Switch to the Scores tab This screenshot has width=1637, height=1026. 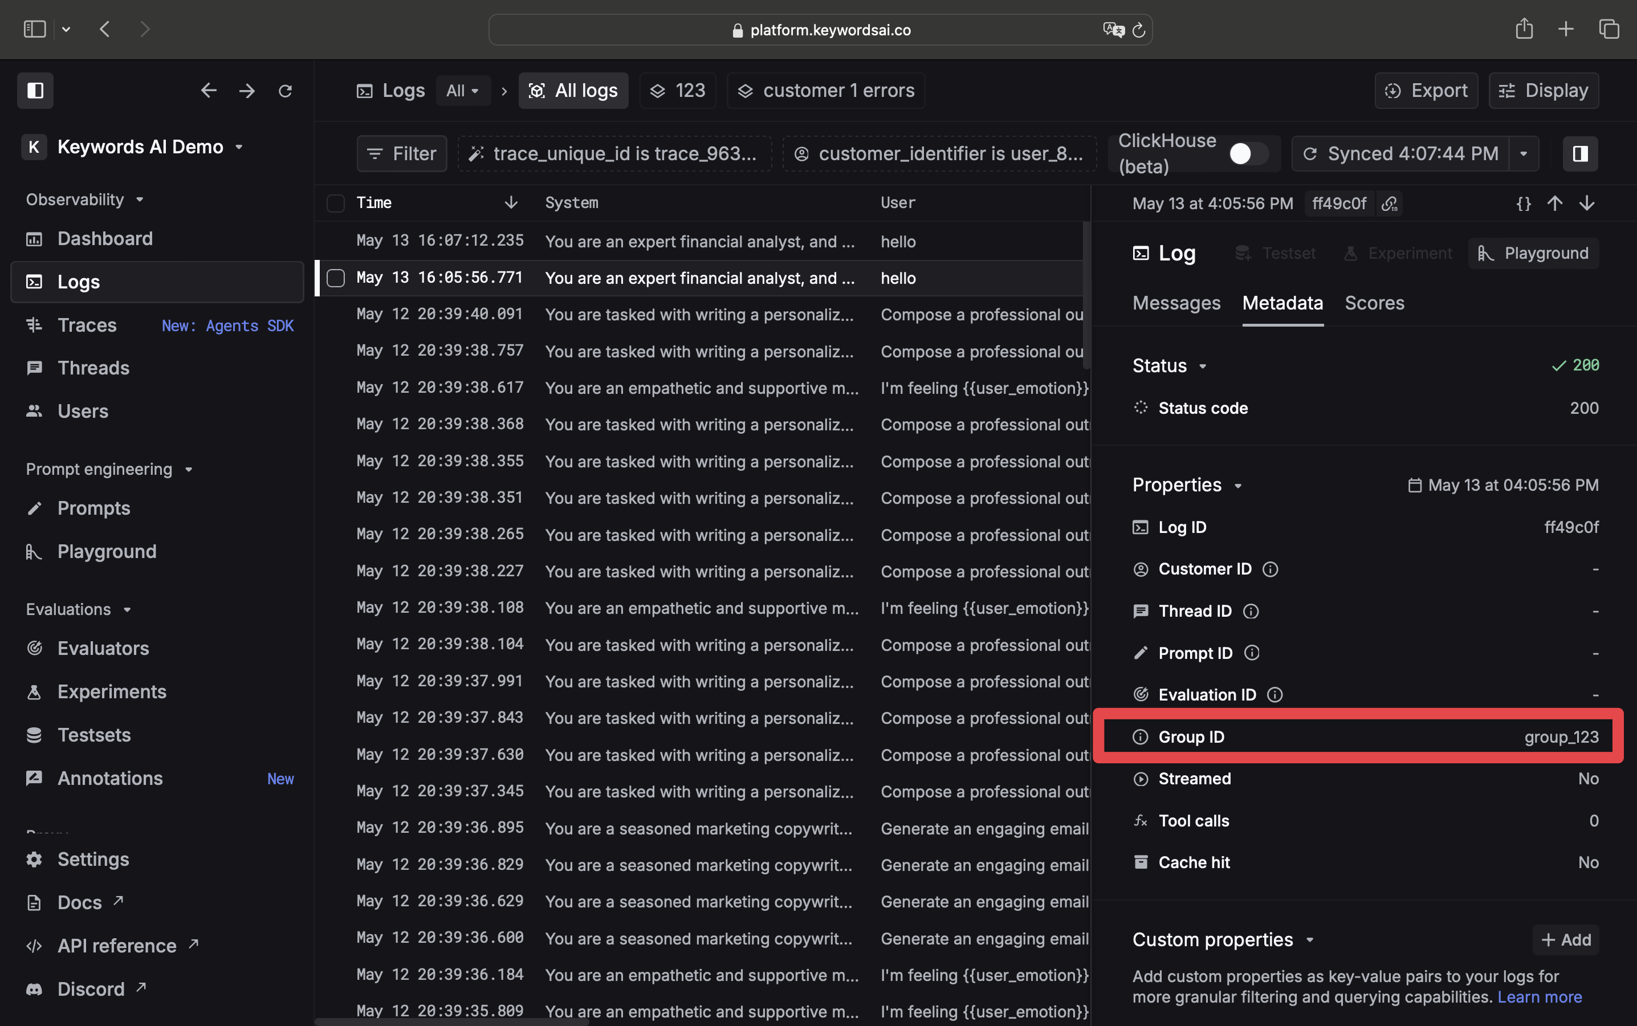1374,303
